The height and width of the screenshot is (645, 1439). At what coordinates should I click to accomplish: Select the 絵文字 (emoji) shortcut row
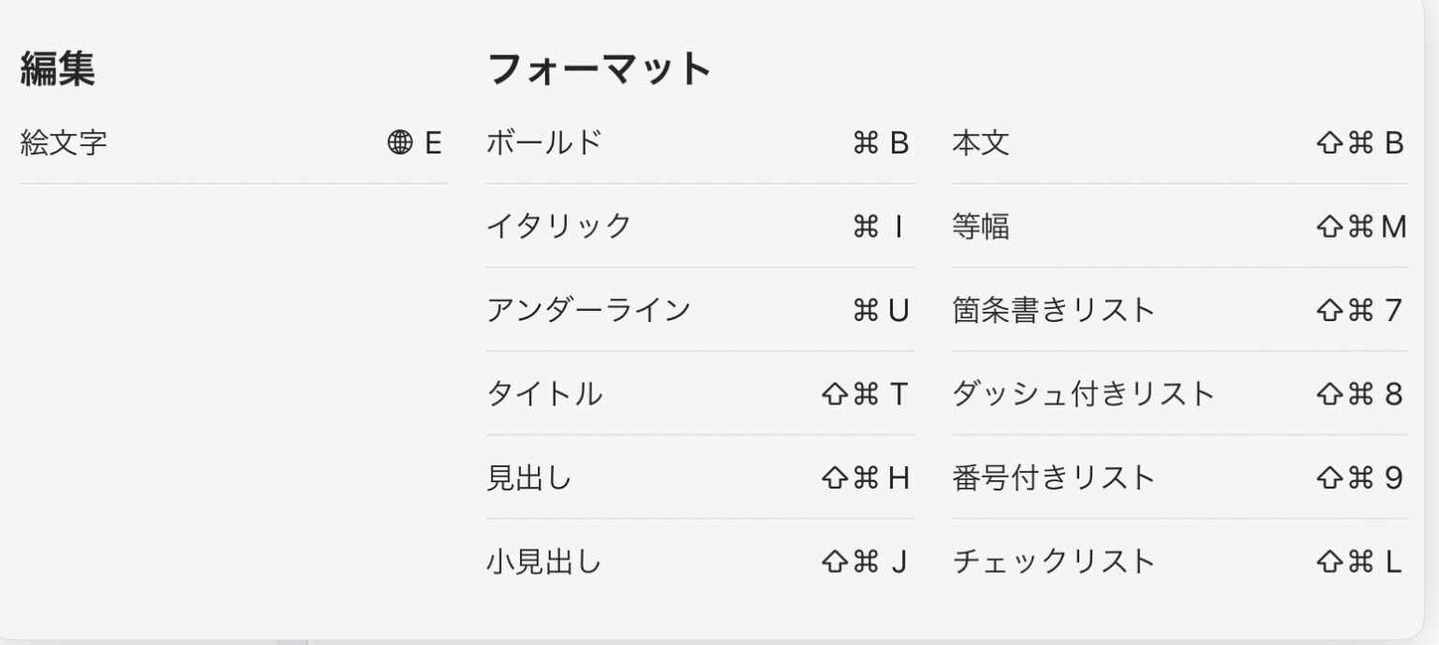63,143
